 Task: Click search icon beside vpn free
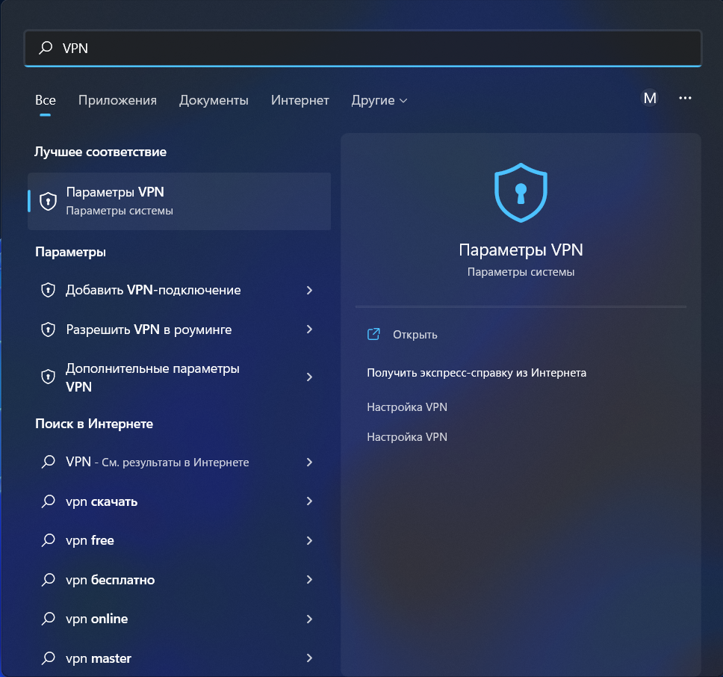click(x=49, y=540)
